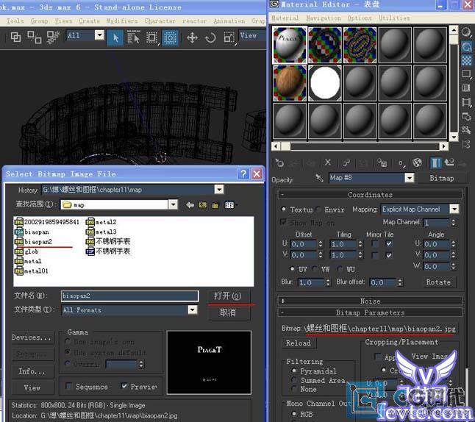Click bitmap path button biaopan2.jpg
Screen dimensions: 475x422
[x=381, y=329]
